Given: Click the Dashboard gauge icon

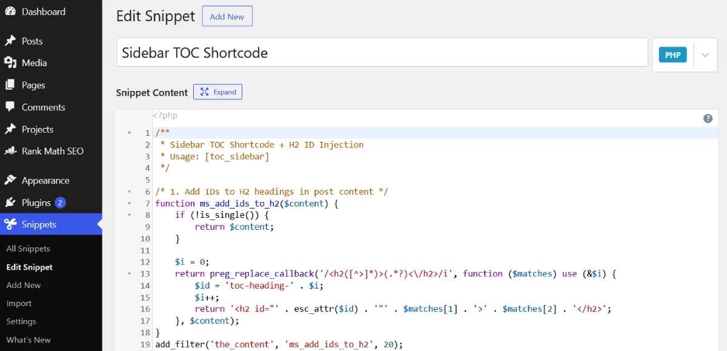Looking at the screenshot, I should point(10,12).
